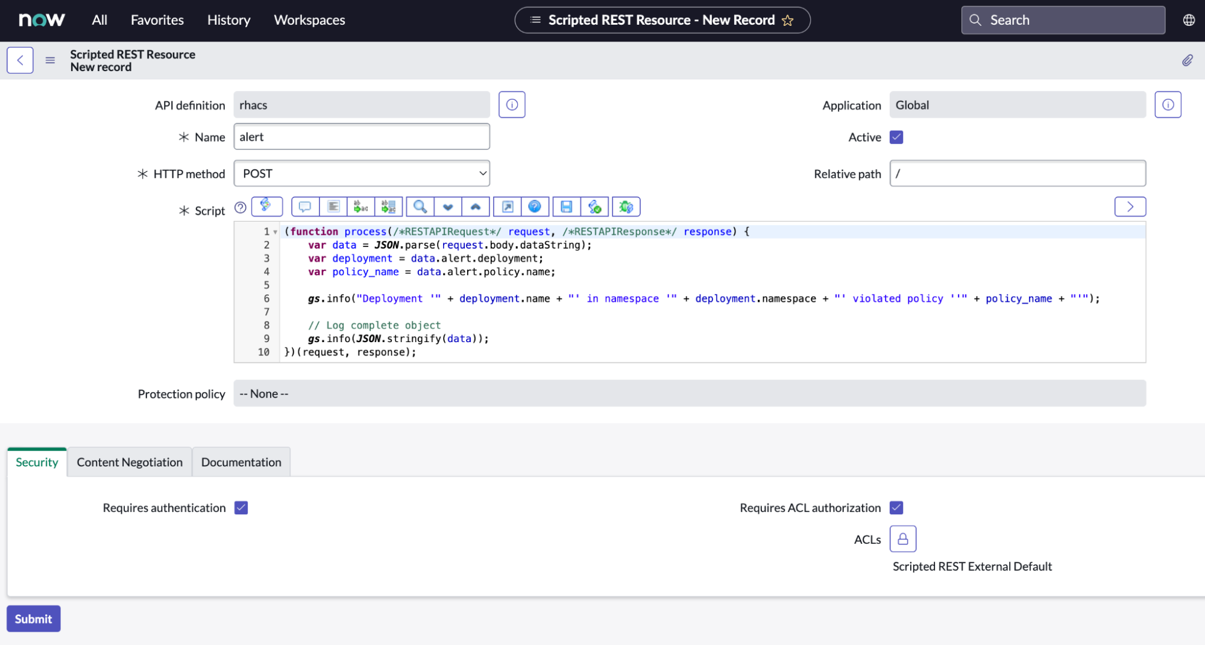Click the format code icon in script toolbar
This screenshot has height=645, width=1205.
(x=333, y=207)
